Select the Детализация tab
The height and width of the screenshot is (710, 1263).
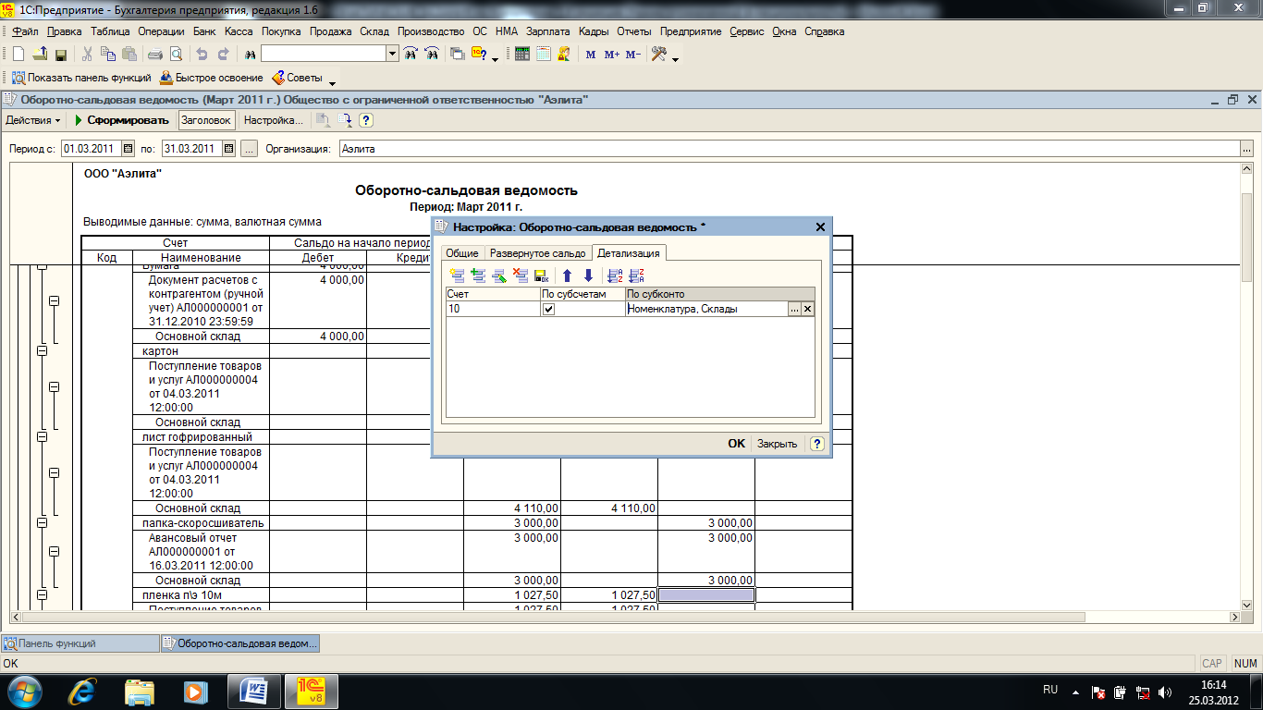629,253
